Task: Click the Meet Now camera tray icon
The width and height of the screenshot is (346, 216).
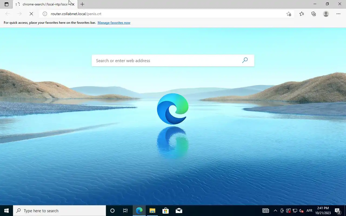Action: (282, 211)
